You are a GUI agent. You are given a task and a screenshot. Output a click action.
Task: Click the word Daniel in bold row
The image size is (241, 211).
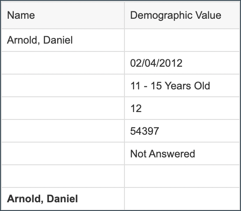[62, 198]
